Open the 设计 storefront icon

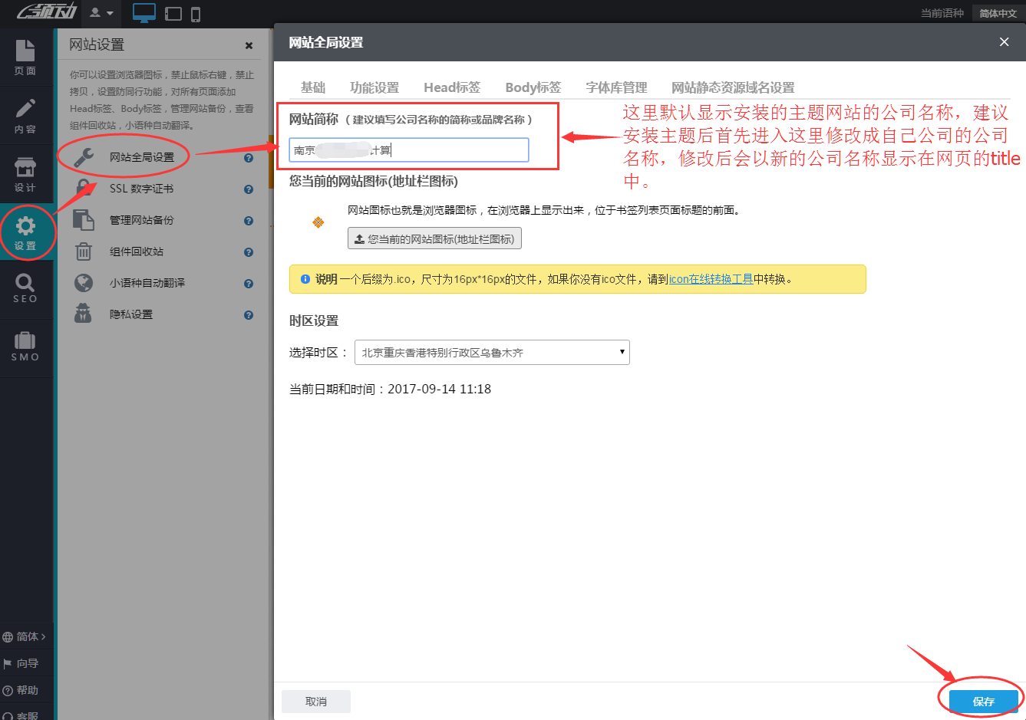pyautogui.click(x=26, y=163)
